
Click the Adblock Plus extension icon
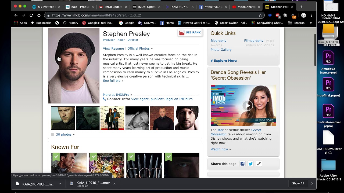click(x=278, y=15)
